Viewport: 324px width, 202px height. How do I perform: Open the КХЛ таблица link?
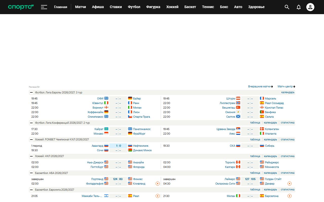[255, 140]
